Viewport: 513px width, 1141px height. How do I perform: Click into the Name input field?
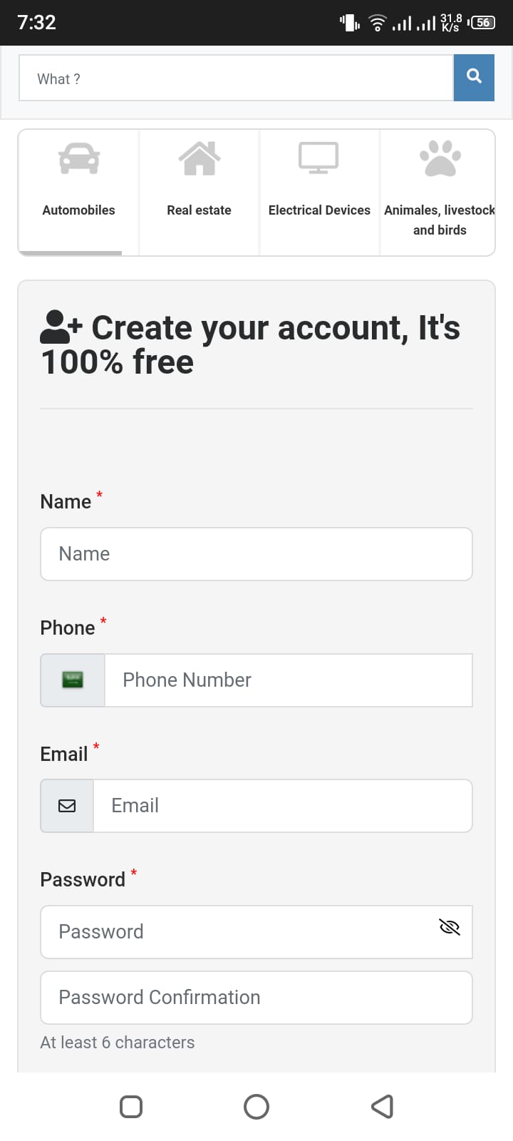coord(256,554)
